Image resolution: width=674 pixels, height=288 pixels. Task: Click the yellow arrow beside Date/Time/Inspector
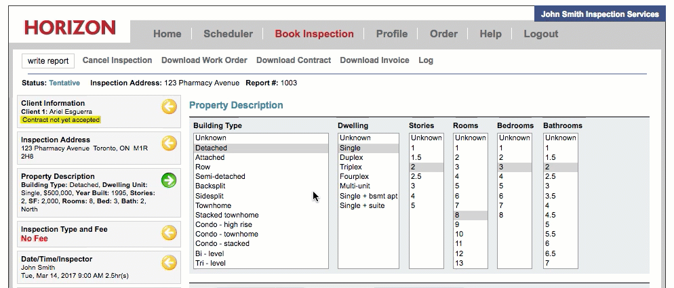pos(169,263)
